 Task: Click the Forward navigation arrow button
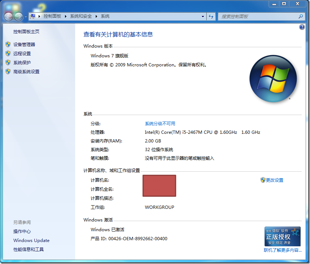(18, 17)
